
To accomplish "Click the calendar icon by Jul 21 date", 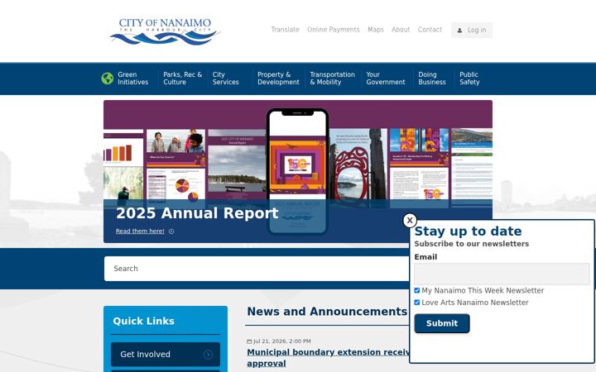I will [x=249, y=341].
